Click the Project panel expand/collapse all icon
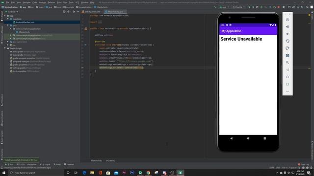This screenshot has height=176, width=314. [x=69, y=12]
